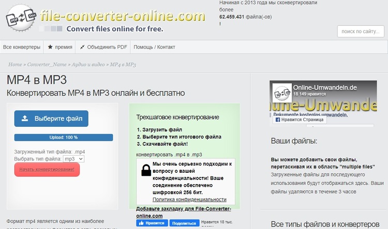Click the upload arrow icon in Выберите файл
Viewport: 388px width, 229px height.
[x=25, y=119]
